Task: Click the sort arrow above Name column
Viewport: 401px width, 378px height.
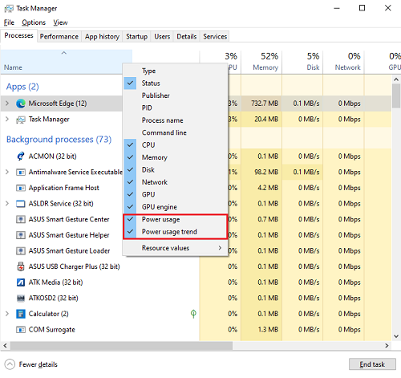Action: tap(63, 53)
